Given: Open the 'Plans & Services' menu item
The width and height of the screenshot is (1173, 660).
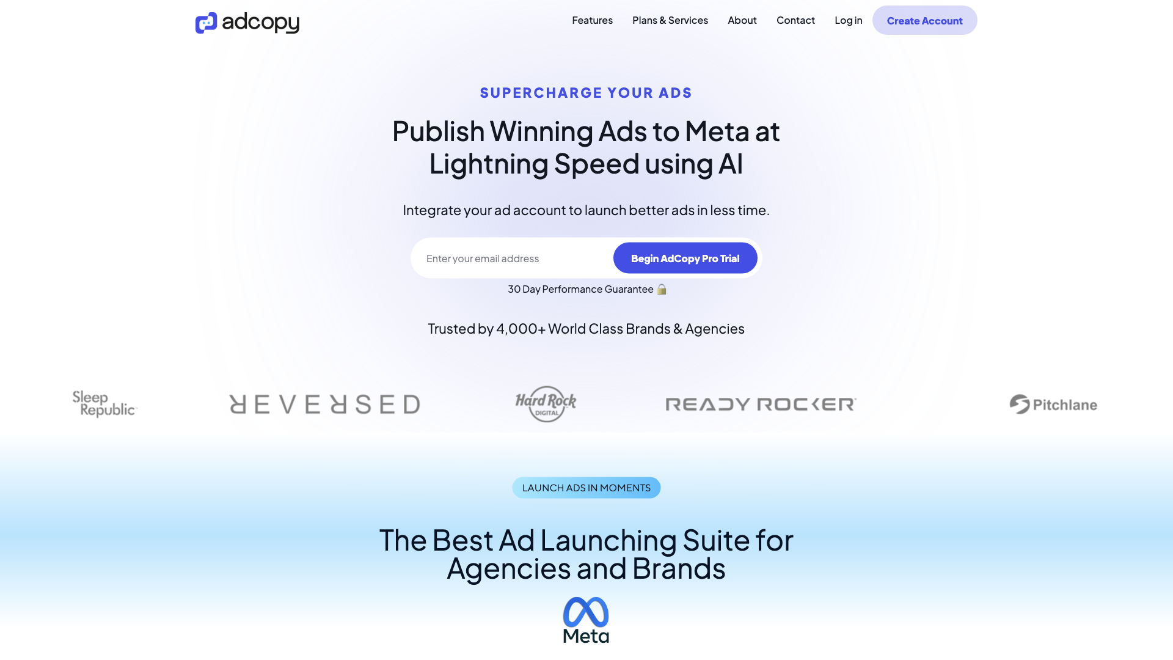Looking at the screenshot, I should tap(670, 20).
